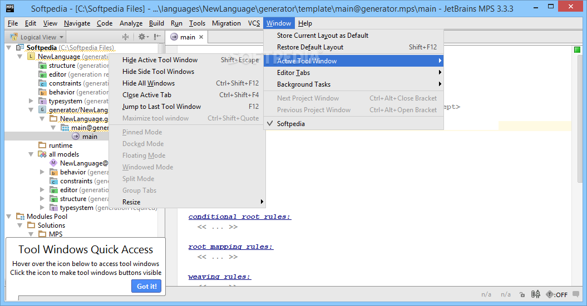Select Hide All Windows
This screenshot has height=306, width=587.
coord(187,83)
